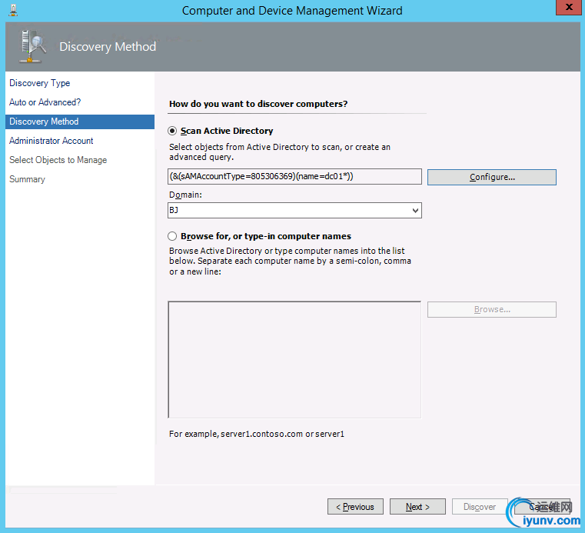Click the 'Discovery Method' header title text
Screen dimensions: 585x533
(x=108, y=47)
